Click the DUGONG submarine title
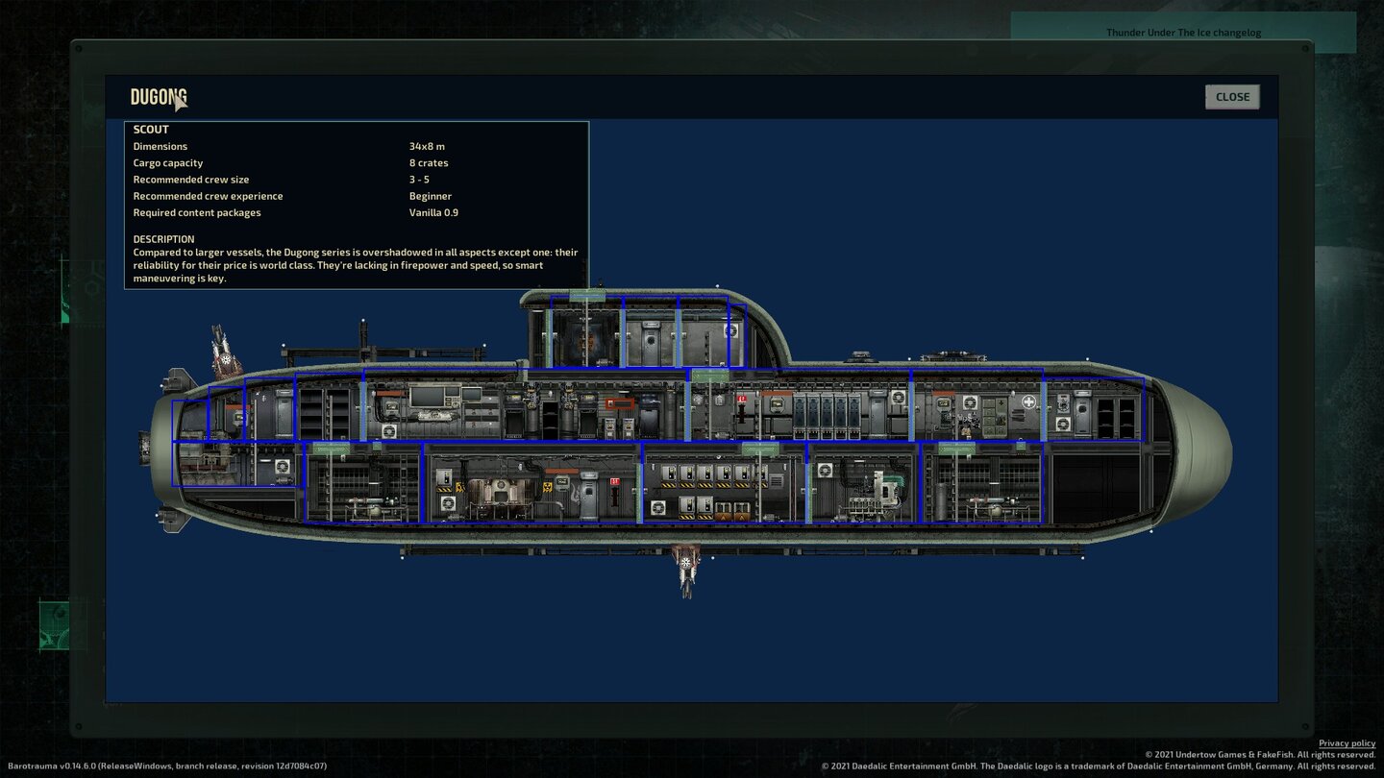 coord(159,97)
